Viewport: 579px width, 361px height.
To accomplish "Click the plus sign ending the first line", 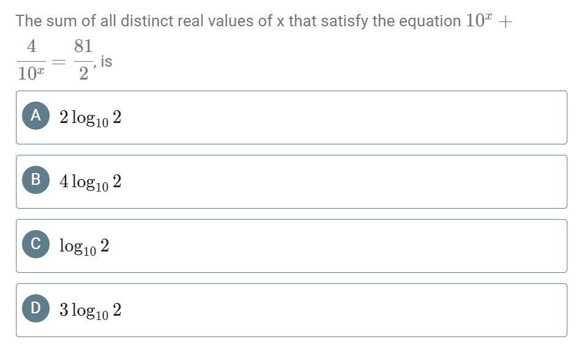I will [505, 21].
